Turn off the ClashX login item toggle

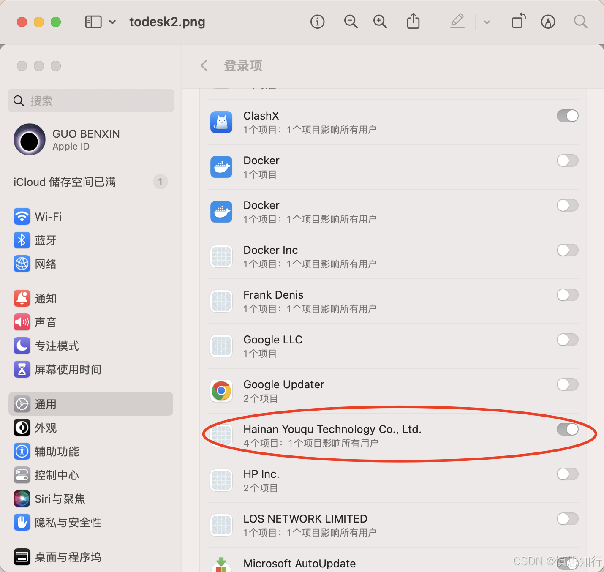tap(567, 116)
